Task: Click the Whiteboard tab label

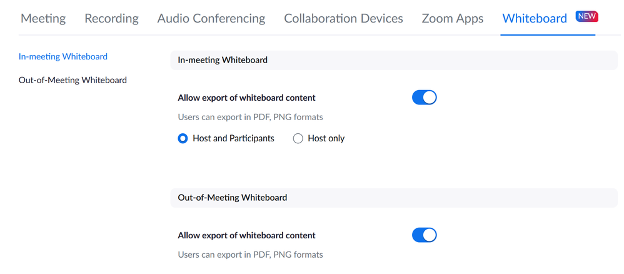Action: coord(535,18)
